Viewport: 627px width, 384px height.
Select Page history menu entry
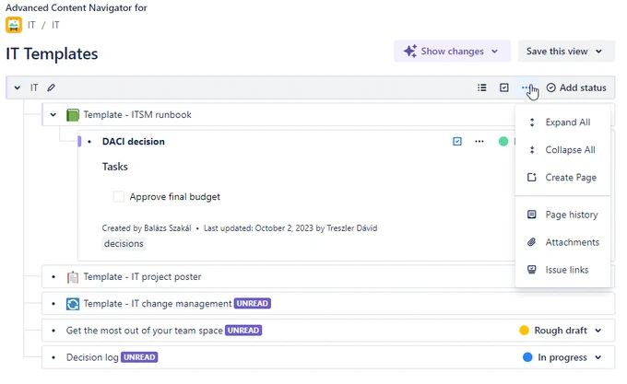click(562, 215)
